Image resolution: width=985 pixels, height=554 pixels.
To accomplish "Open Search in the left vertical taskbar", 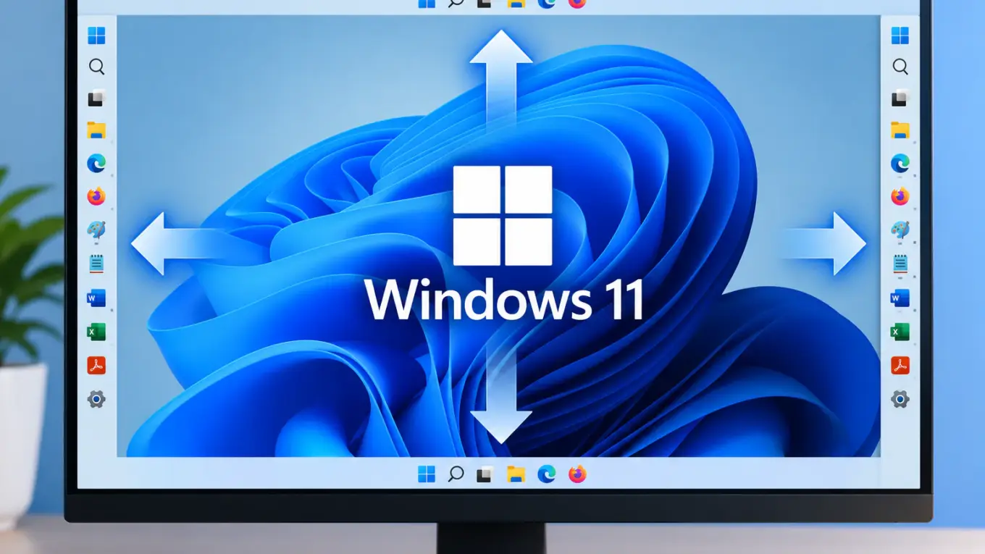I will pyautogui.click(x=96, y=67).
